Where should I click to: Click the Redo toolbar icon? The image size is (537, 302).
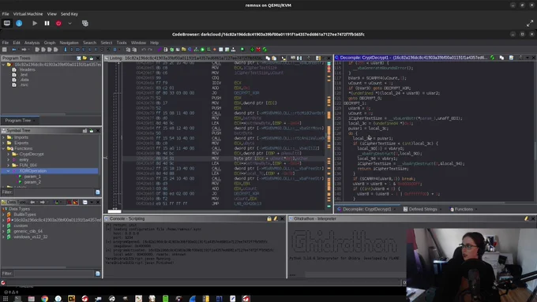pyautogui.click(x=150, y=50)
